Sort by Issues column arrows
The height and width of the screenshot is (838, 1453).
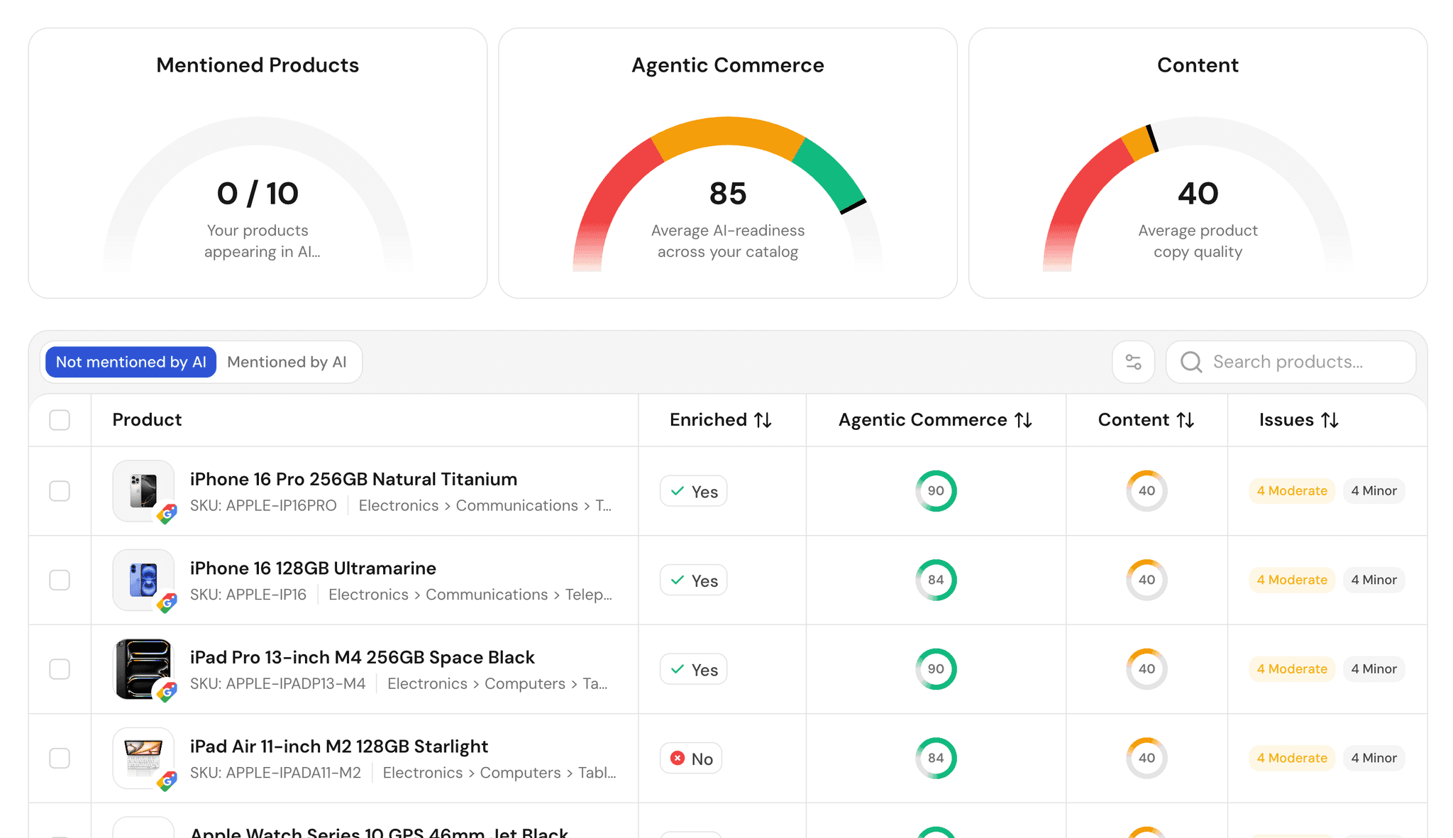(1330, 420)
